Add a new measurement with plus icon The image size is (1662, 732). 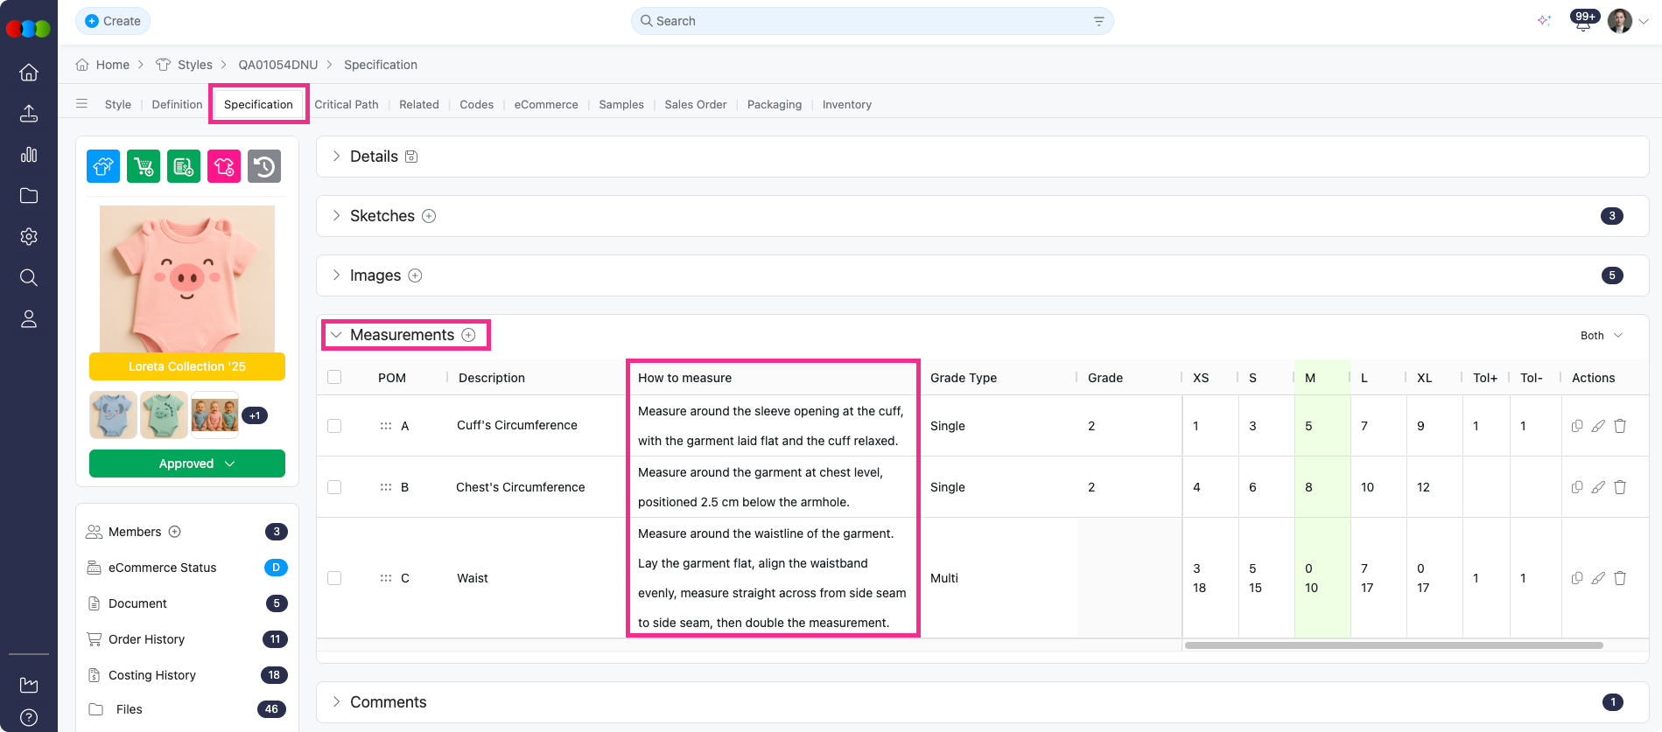click(469, 335)
